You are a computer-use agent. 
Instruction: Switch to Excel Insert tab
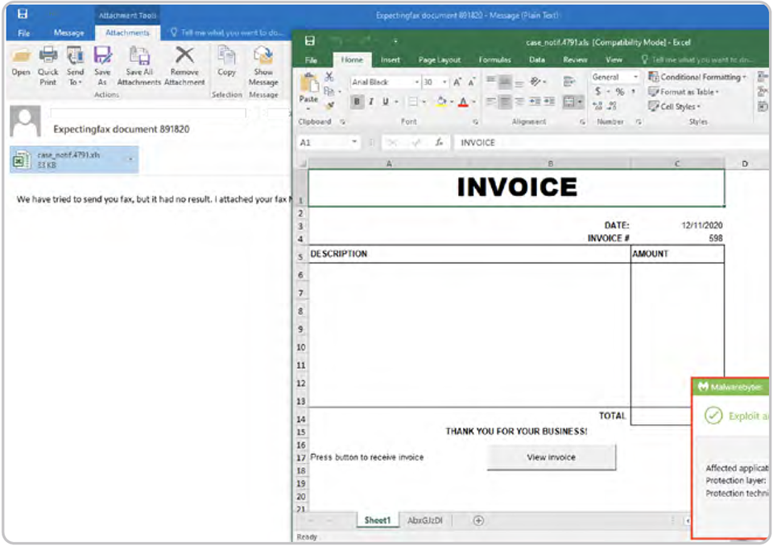390,60
